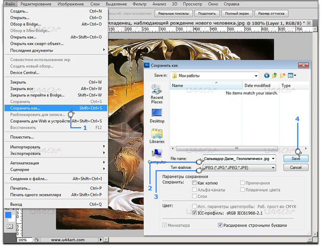321x246 pixels.
Task: Click Размер оттиска button
Action: tap(271, 13)
